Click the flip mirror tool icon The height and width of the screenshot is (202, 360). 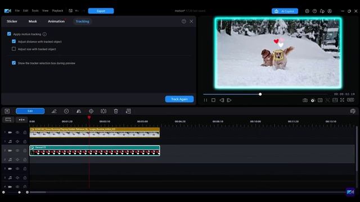[x=79, y=111]
